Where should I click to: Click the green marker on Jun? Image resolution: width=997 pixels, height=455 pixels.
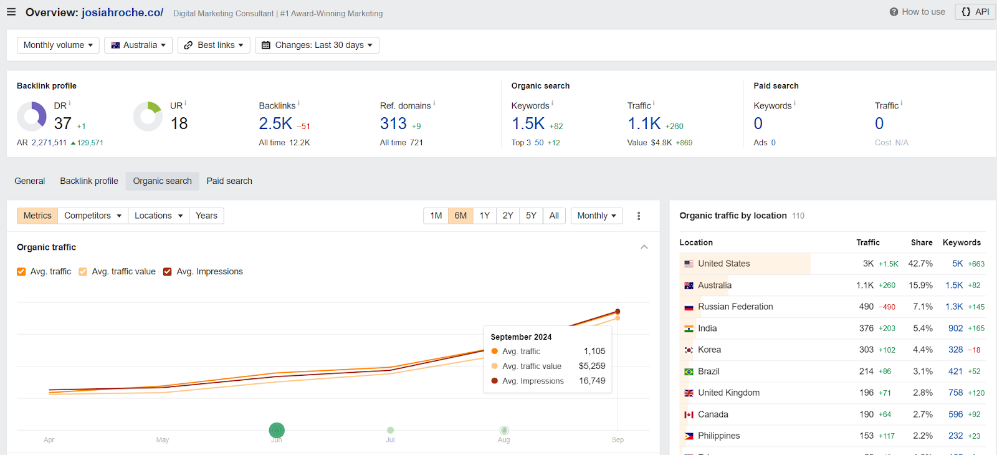pyautogui.click(x=277, y=430)
